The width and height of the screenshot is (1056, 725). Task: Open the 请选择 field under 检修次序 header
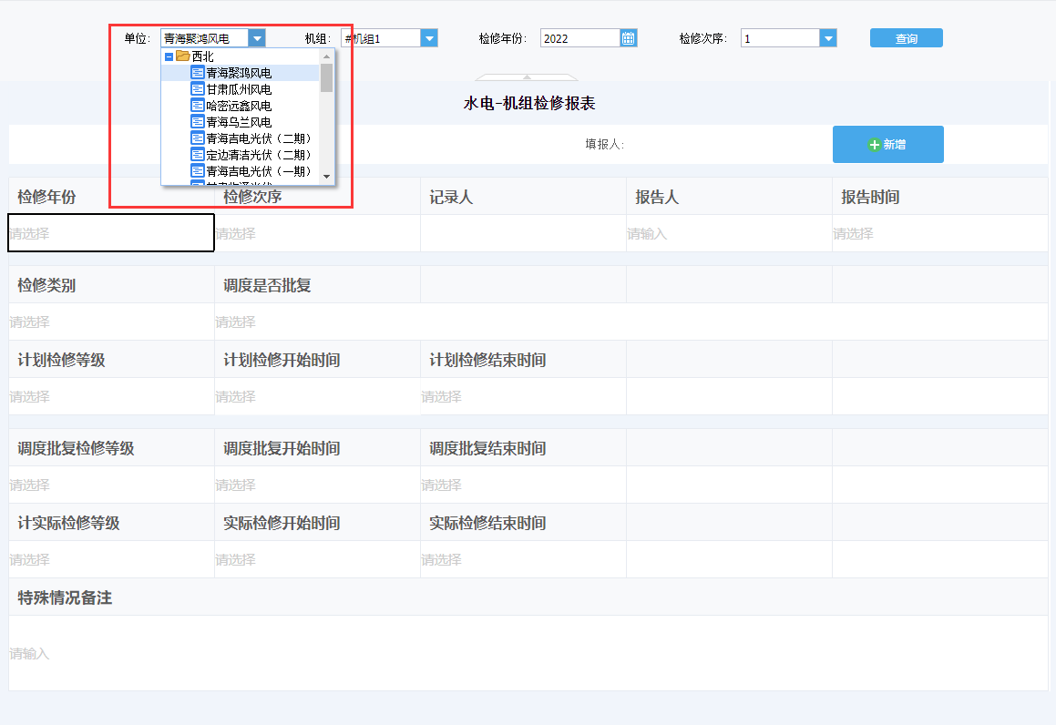pyautogui.click(x=317, y=233)
